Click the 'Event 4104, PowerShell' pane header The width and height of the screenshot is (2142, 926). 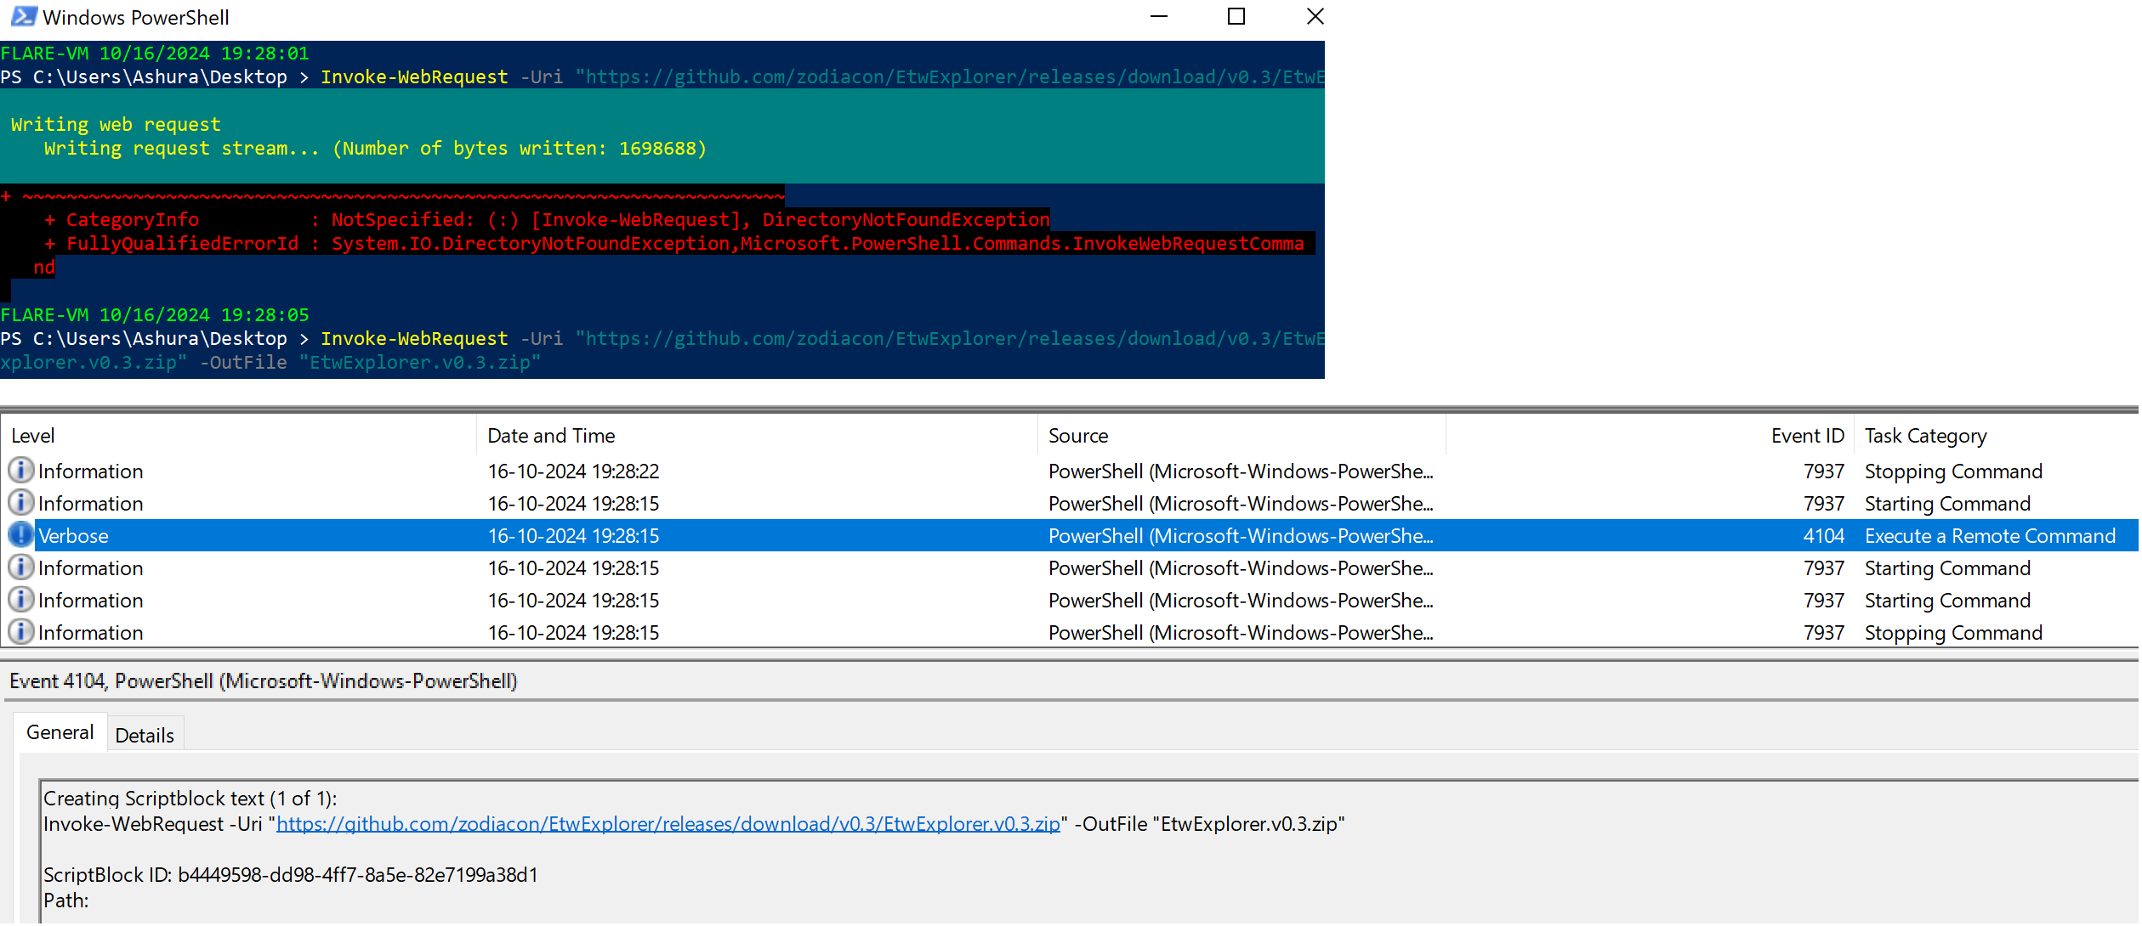click(x=264, y=681)
